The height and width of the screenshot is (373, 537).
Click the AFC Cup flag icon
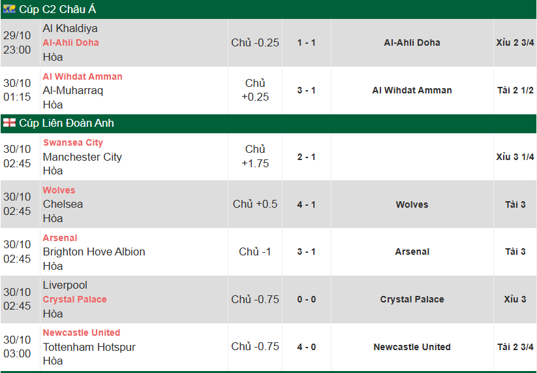[x=9, y=9]
